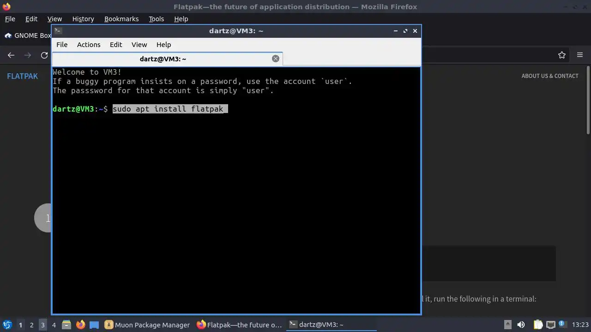Open the terminal Help menu
The image size is (591, 332).
tap(163, 45)
